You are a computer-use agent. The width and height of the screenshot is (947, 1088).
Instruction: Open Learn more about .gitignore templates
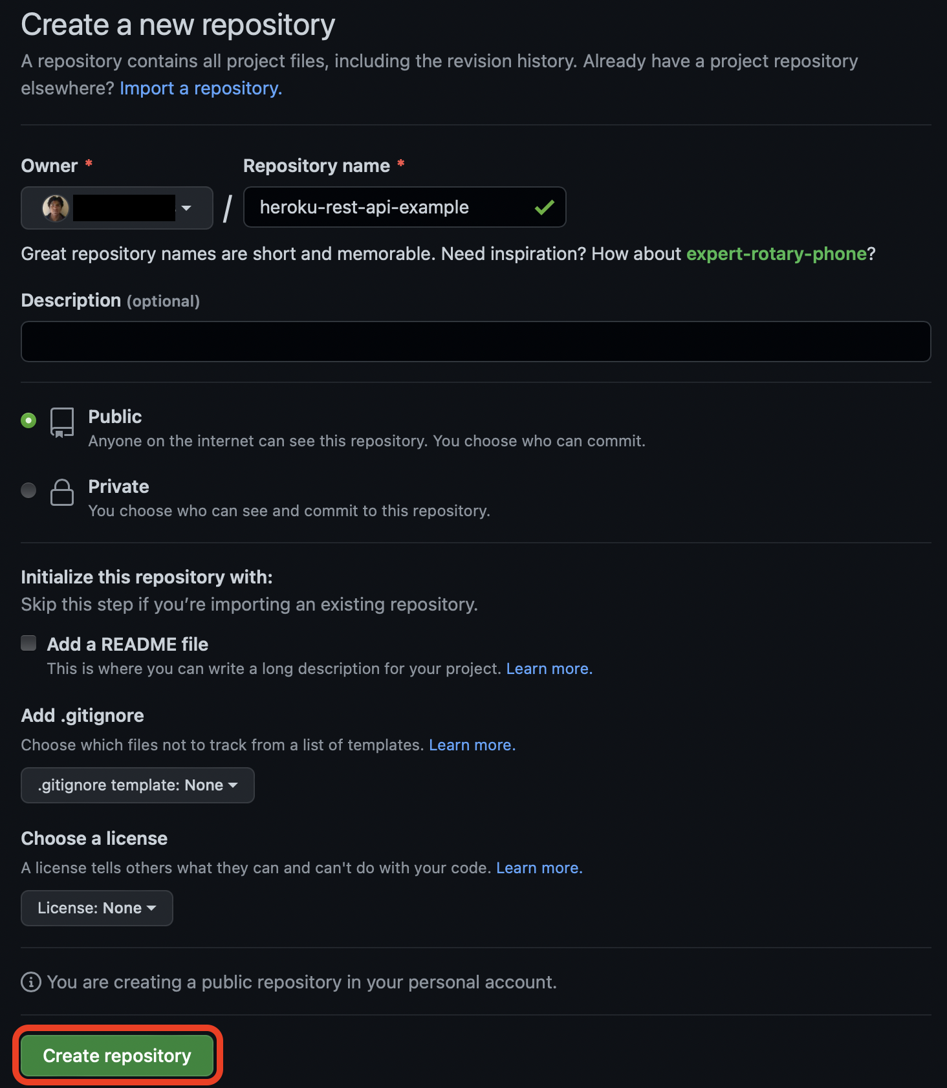pyautogui.click(x=472, y=745)
